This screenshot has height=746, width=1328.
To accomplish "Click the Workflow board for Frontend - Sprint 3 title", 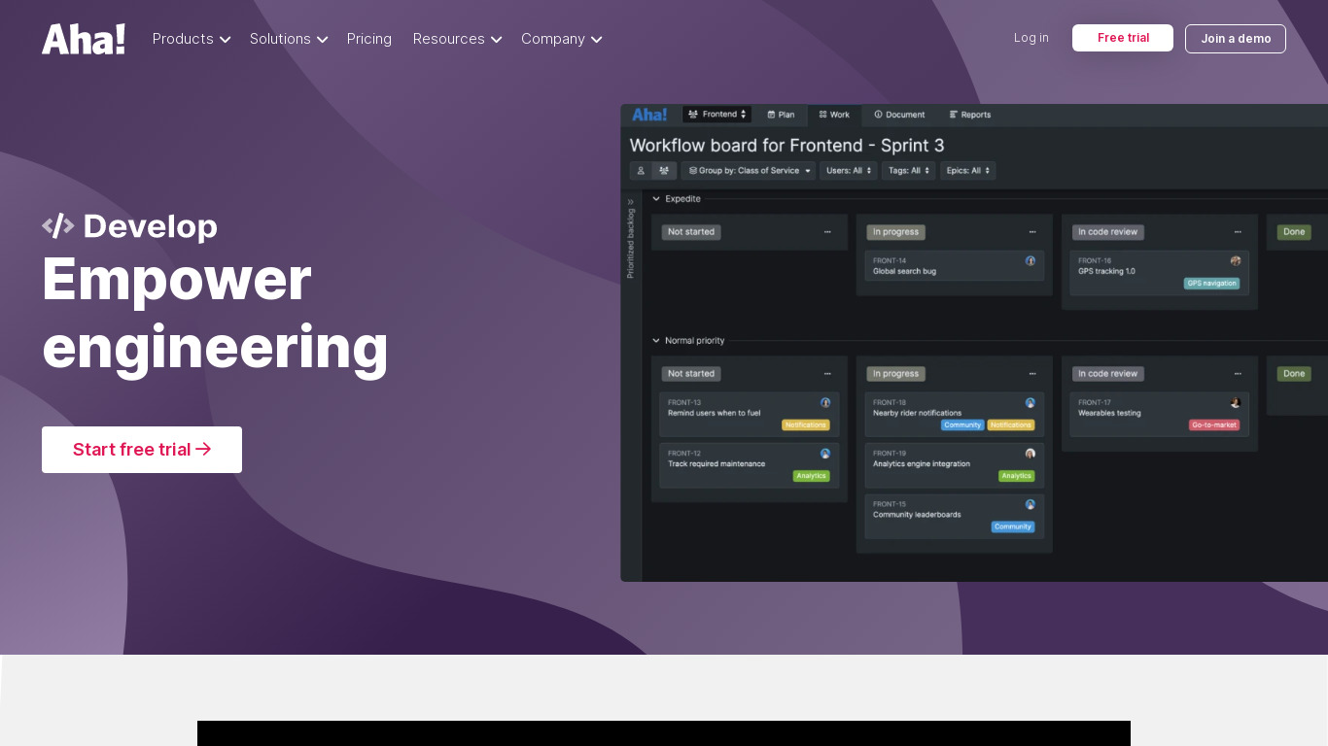I will pyautogui.click(x=787, y=146).
